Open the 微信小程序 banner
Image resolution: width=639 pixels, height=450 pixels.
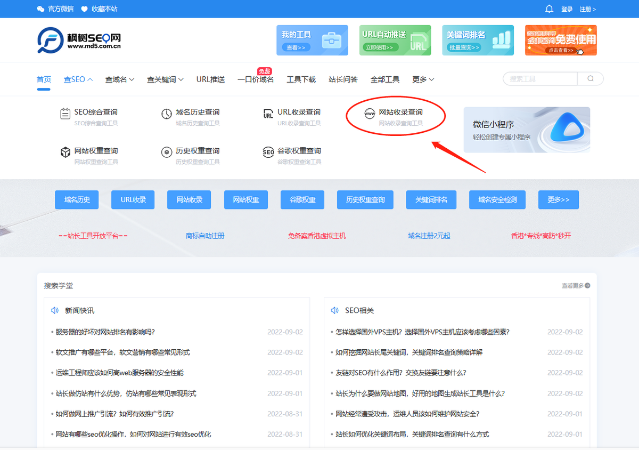[x=527, y=130]
